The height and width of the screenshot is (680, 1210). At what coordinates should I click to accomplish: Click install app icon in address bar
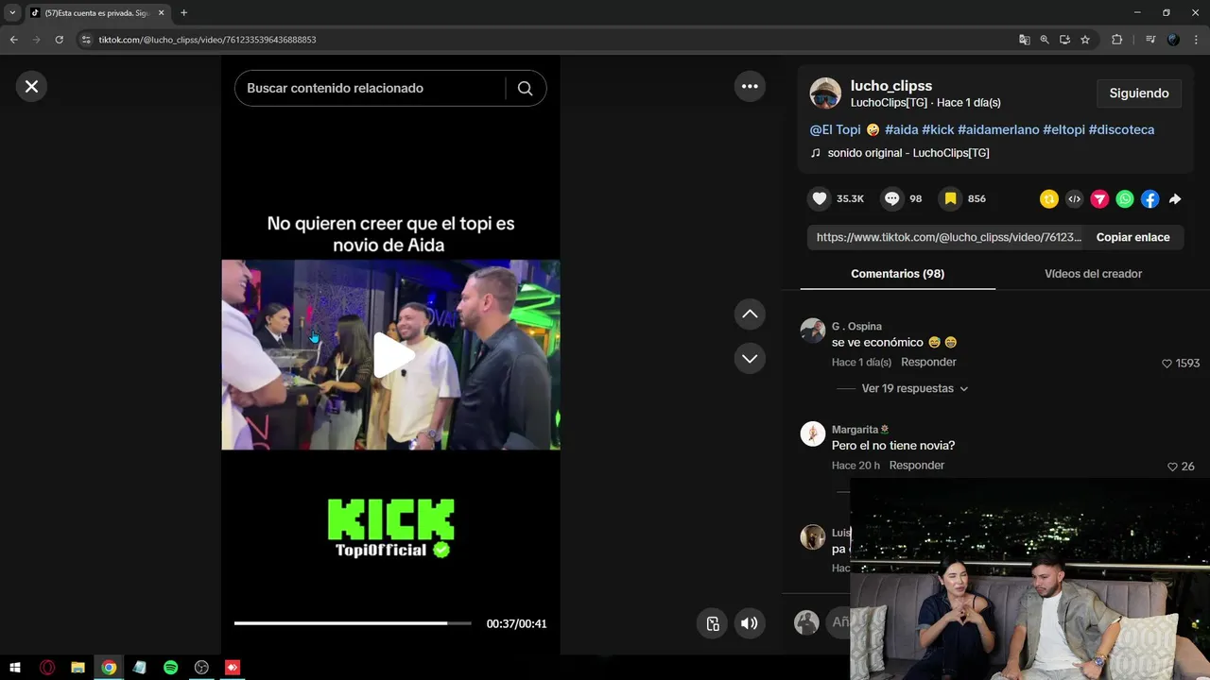tap(1064, 40)
